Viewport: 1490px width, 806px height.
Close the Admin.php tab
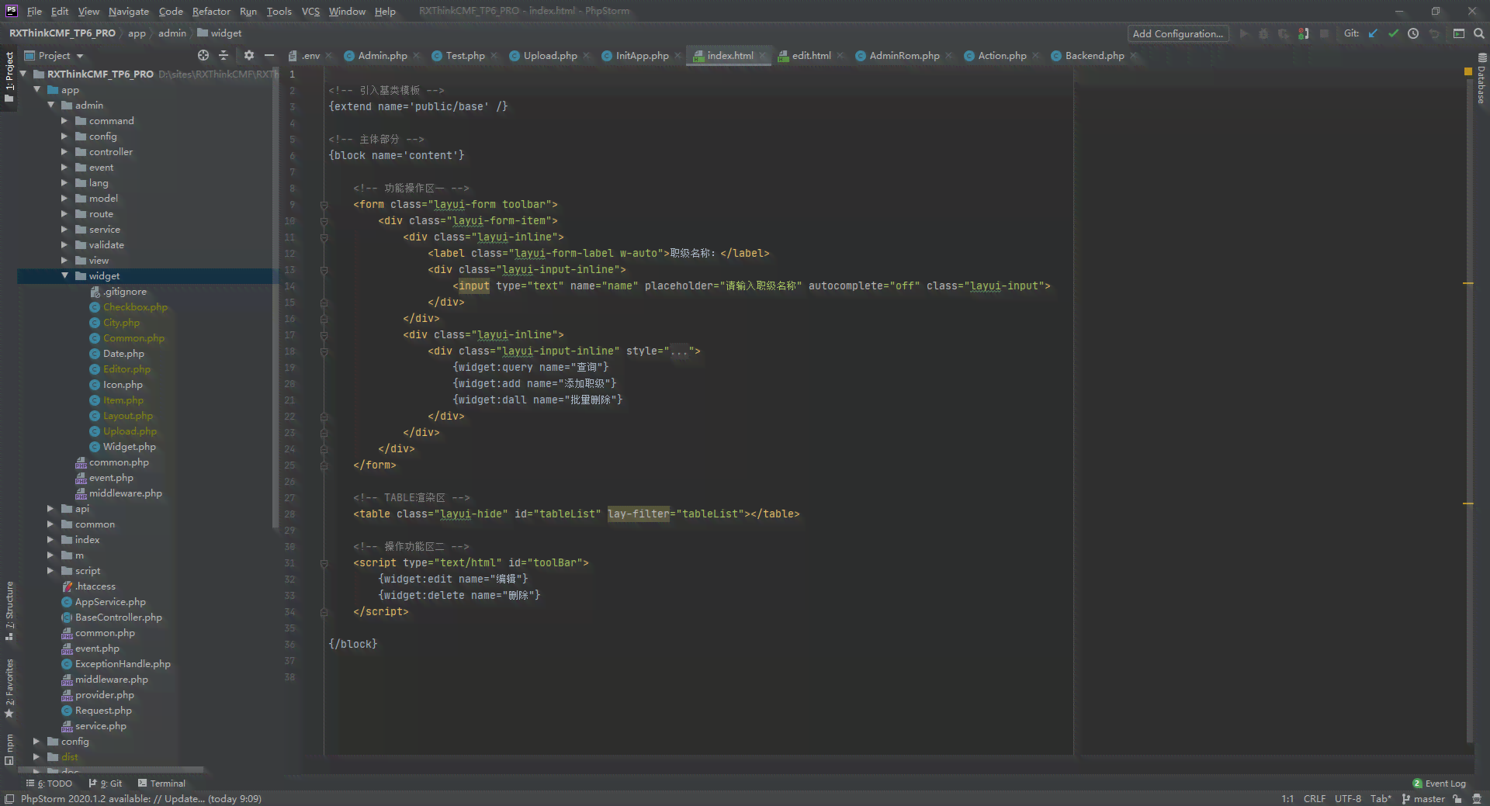(x=417, y=56)
